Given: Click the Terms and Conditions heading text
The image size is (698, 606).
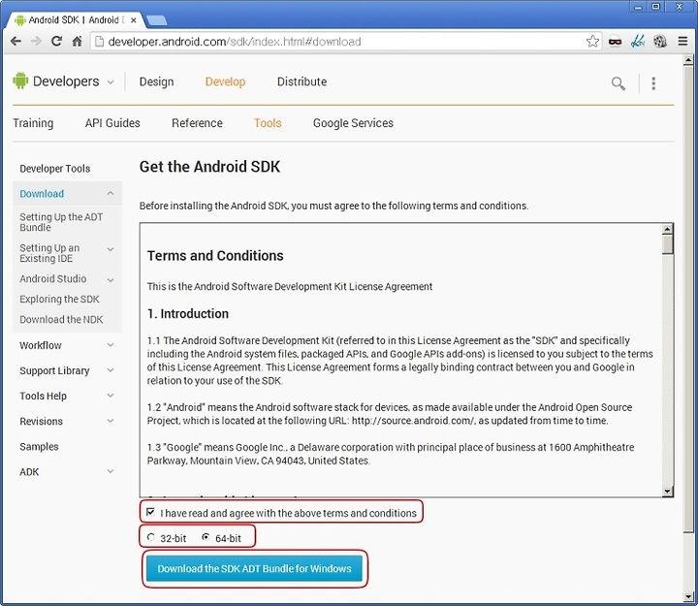Looking at the screenshot, I should tap(215, 256).
